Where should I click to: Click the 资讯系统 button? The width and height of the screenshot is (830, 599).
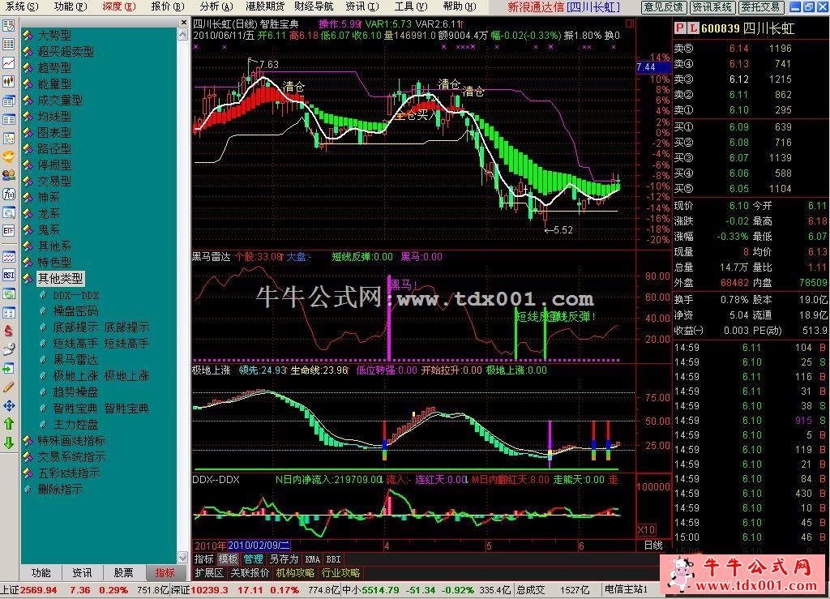(712, 6)
